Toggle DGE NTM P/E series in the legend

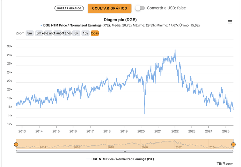click(x=120, y=159)
